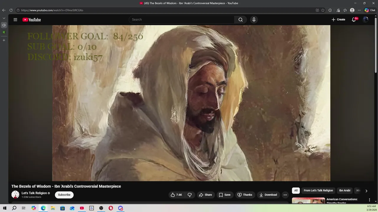Share this video

205,195
